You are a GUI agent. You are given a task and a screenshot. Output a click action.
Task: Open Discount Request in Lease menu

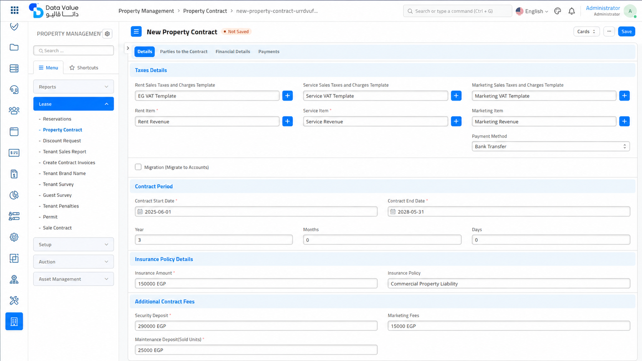point(62,141)
